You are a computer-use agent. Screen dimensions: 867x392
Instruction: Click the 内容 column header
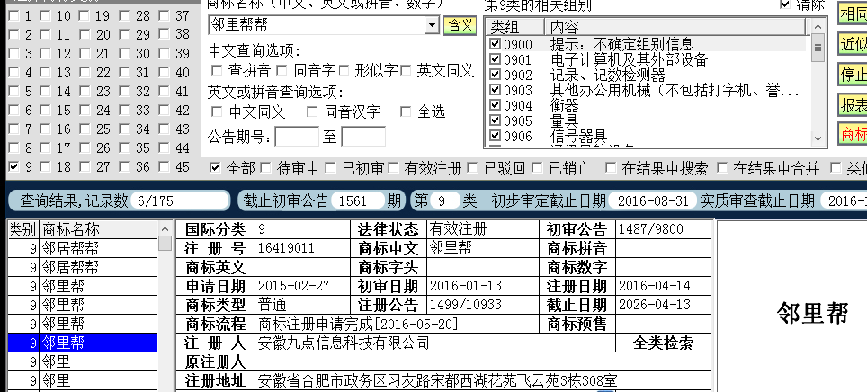coord(675,27)
